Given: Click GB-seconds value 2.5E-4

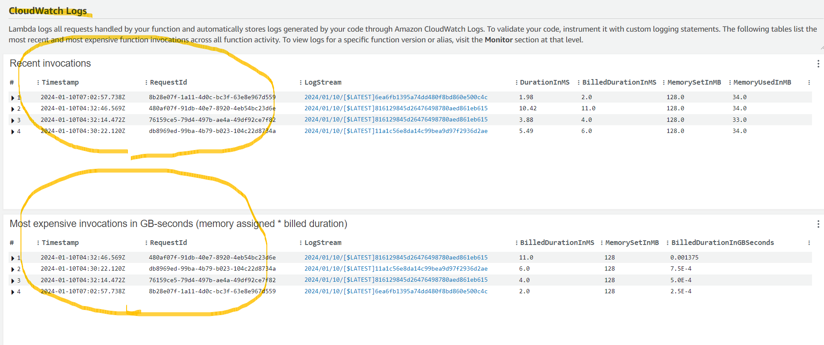Looking at the screenshot, I should (x=681, y=292).
